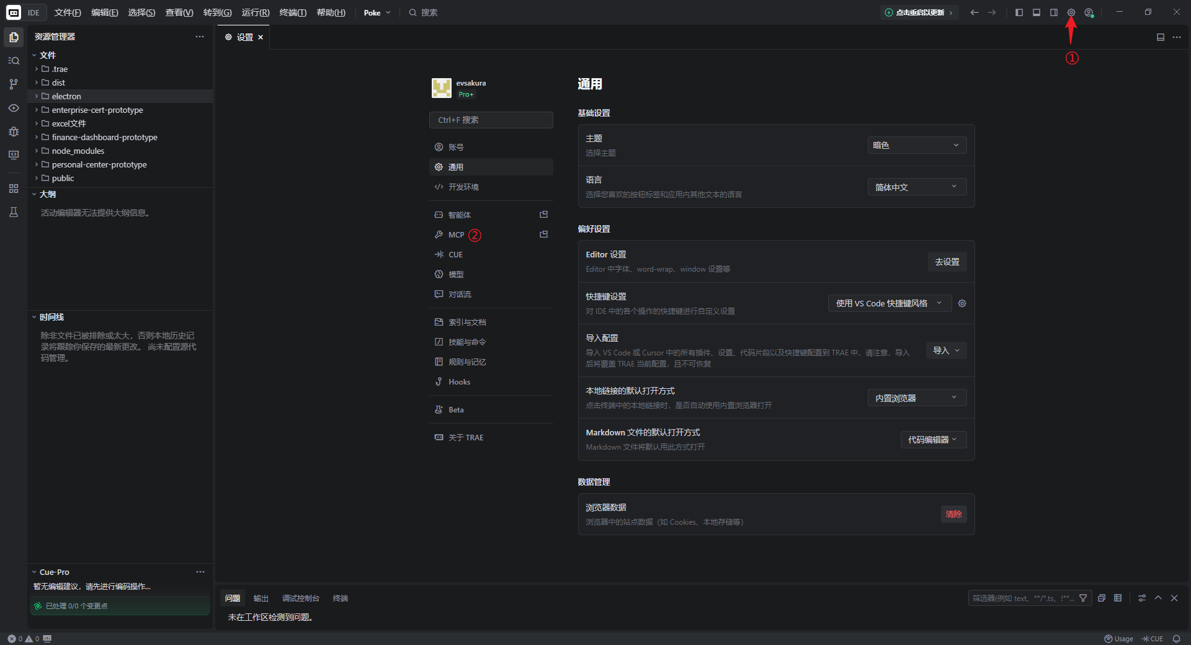The image size is (1191, 645).
Task: Toggle the bottom panel layout button
Action: point(1037,12)
